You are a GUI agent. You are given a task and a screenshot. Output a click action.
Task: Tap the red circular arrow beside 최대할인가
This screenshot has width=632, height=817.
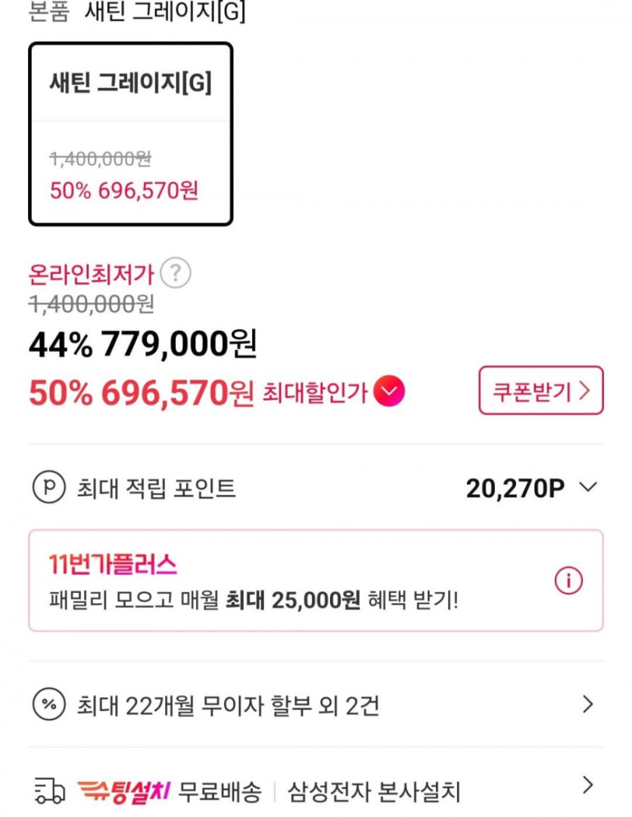(390, 391)
